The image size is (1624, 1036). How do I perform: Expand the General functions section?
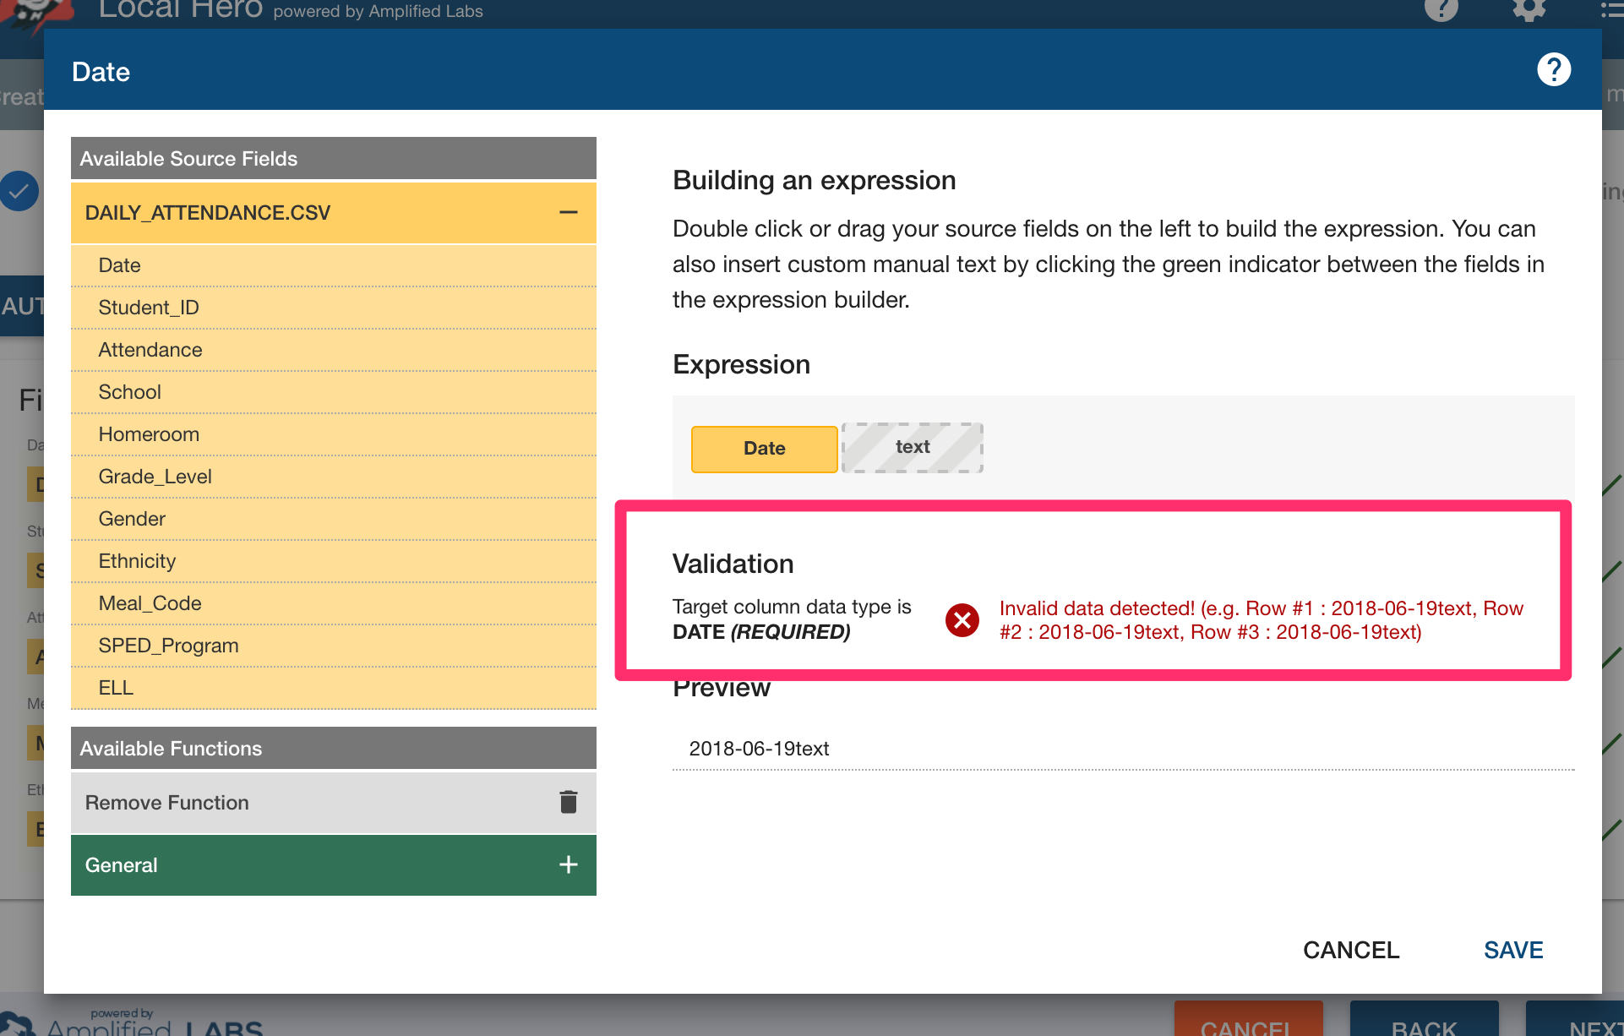point(568,864)
